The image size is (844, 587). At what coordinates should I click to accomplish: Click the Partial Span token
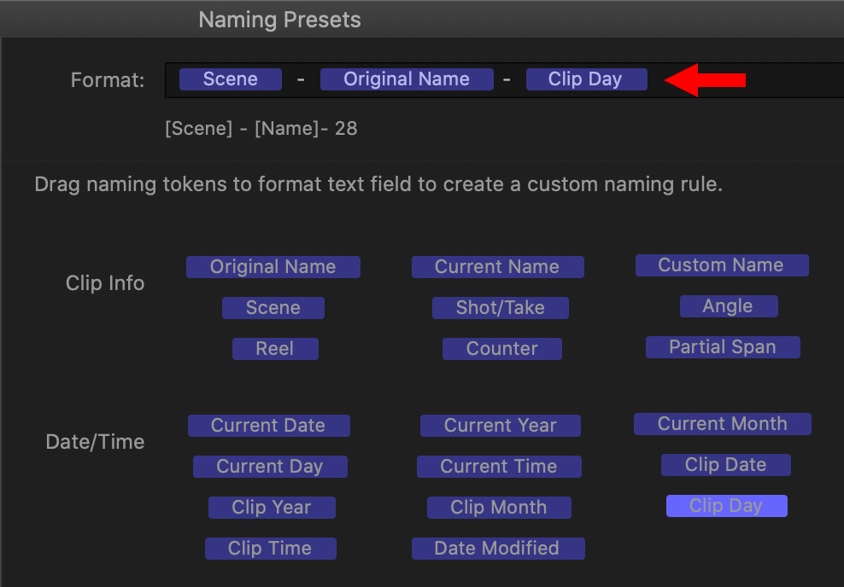pos(723,346)
